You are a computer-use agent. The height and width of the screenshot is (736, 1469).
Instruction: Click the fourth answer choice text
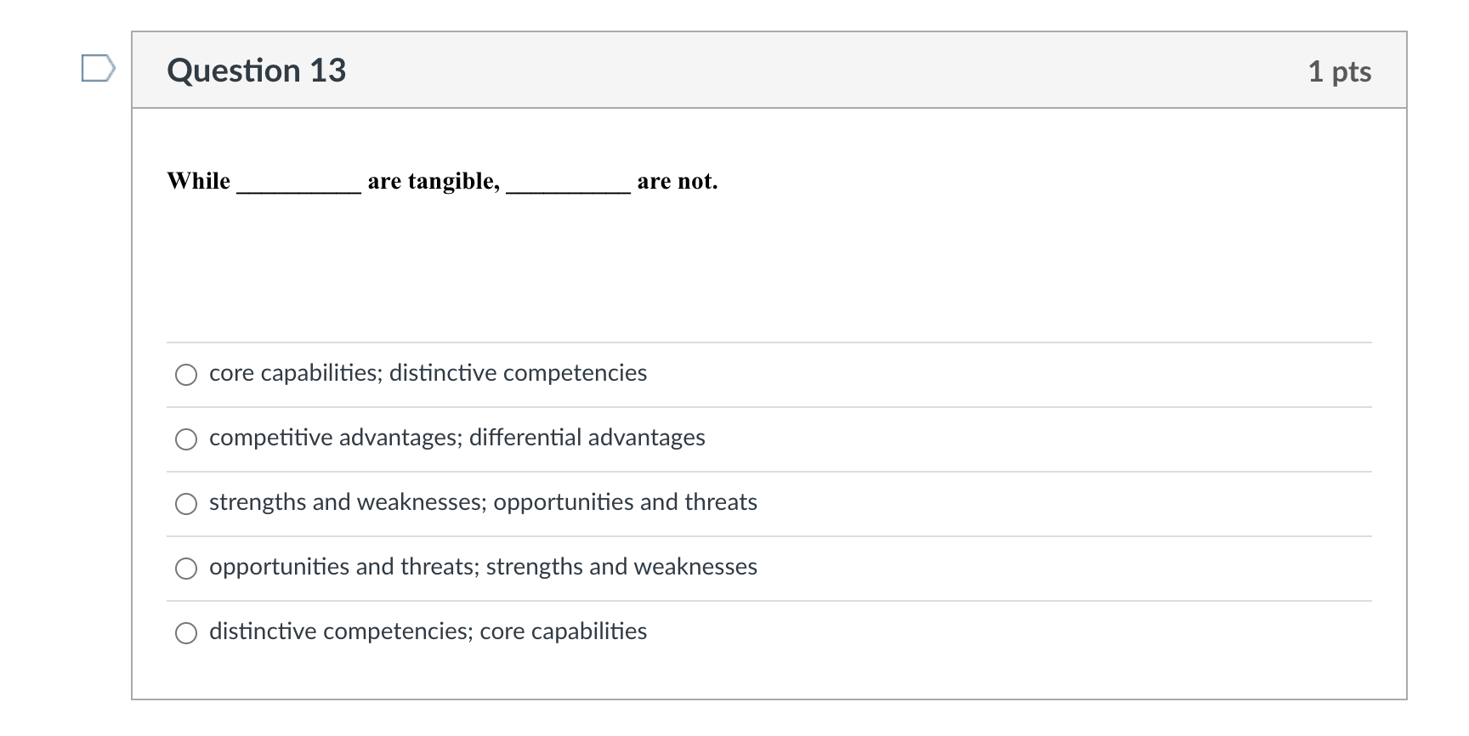pos(483,567)
